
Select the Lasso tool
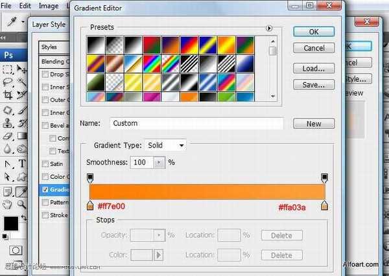click(x=7, y=82)
